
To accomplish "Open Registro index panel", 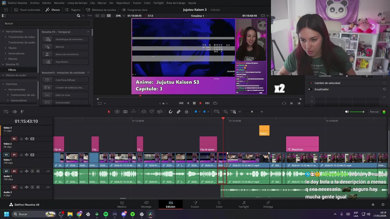I will pos(73,10).
